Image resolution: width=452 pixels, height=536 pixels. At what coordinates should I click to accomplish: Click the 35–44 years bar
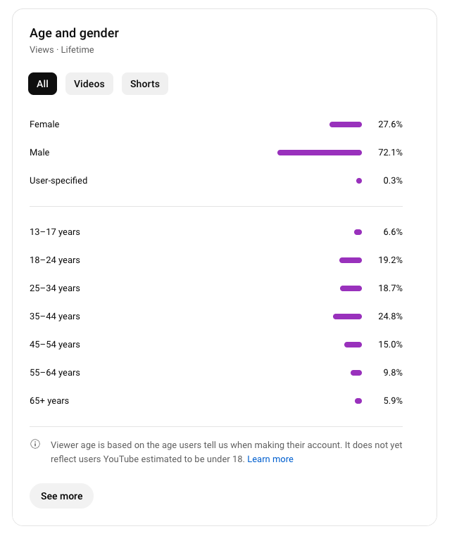(x=347, y=317)
